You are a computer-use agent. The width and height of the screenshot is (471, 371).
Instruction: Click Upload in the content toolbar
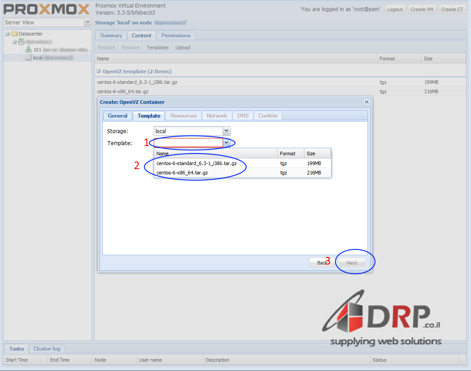point(183,47)
